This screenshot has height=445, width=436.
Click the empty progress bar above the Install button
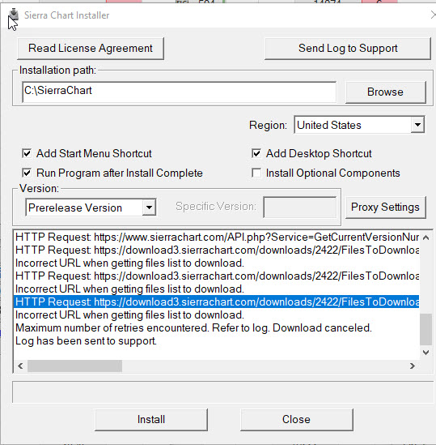point(222,392)
